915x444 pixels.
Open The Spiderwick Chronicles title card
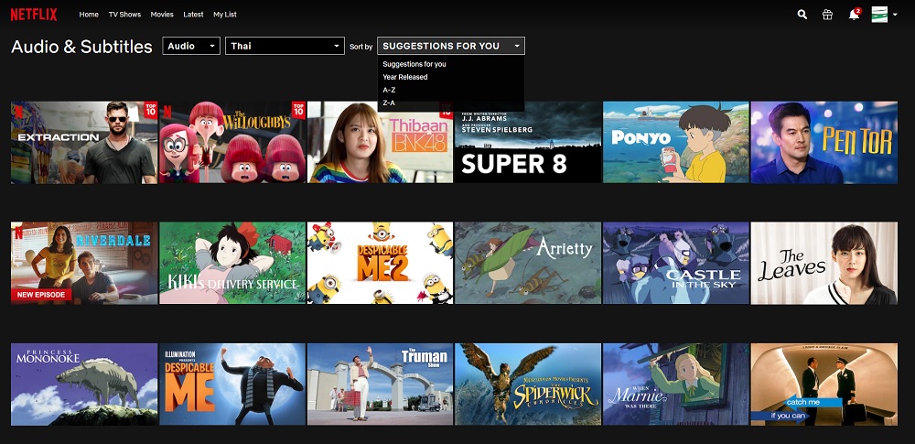[528, 384]
